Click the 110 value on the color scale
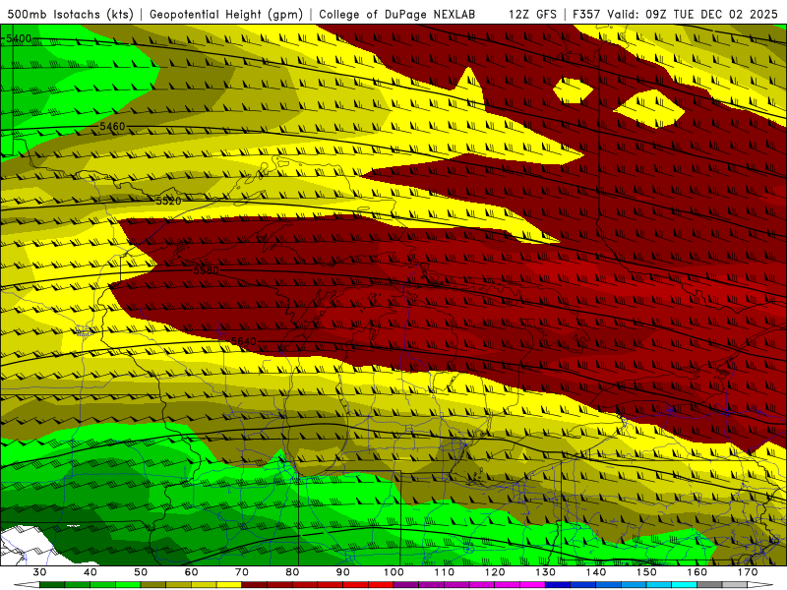Viewport: 787px width, 590px height. (445, 572)
